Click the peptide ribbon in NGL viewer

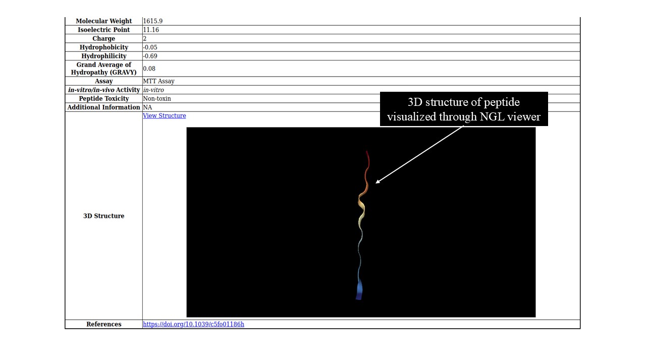361,225
